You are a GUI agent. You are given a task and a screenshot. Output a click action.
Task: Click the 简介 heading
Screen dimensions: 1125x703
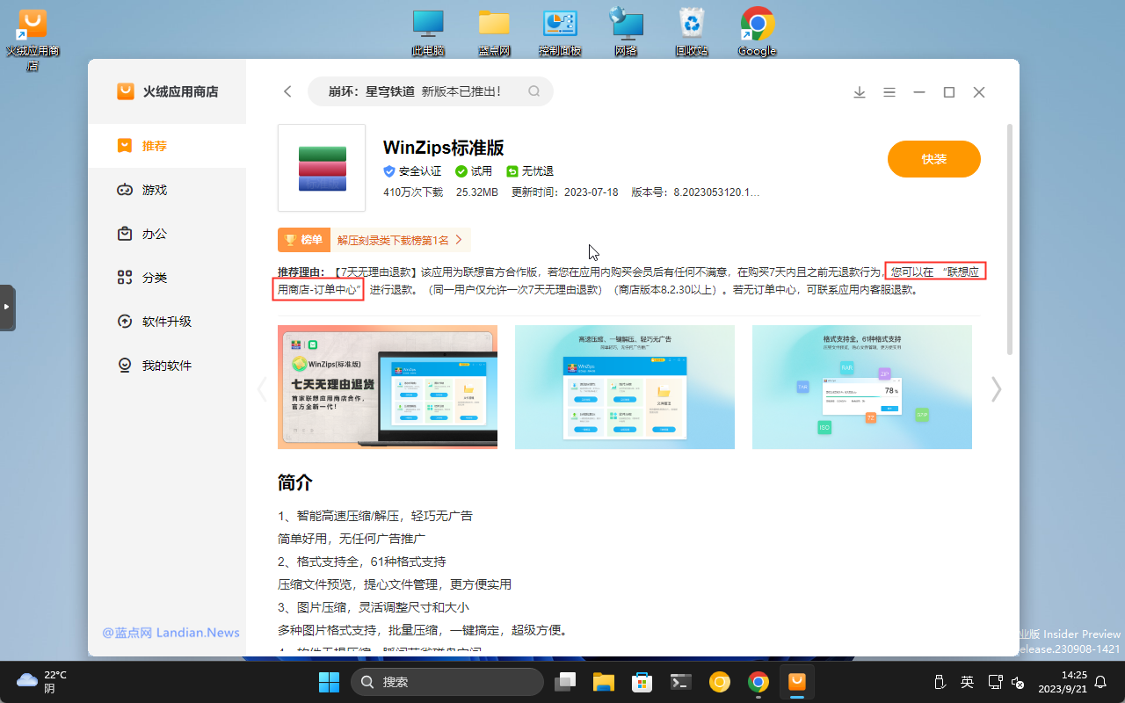(295, 482)
